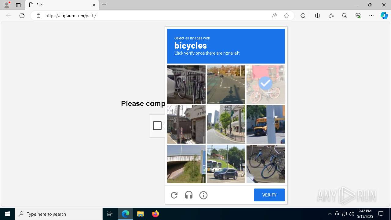The image size is (391, 220).
Task: Refresh the page in Edge
Action: pos(22,16)
